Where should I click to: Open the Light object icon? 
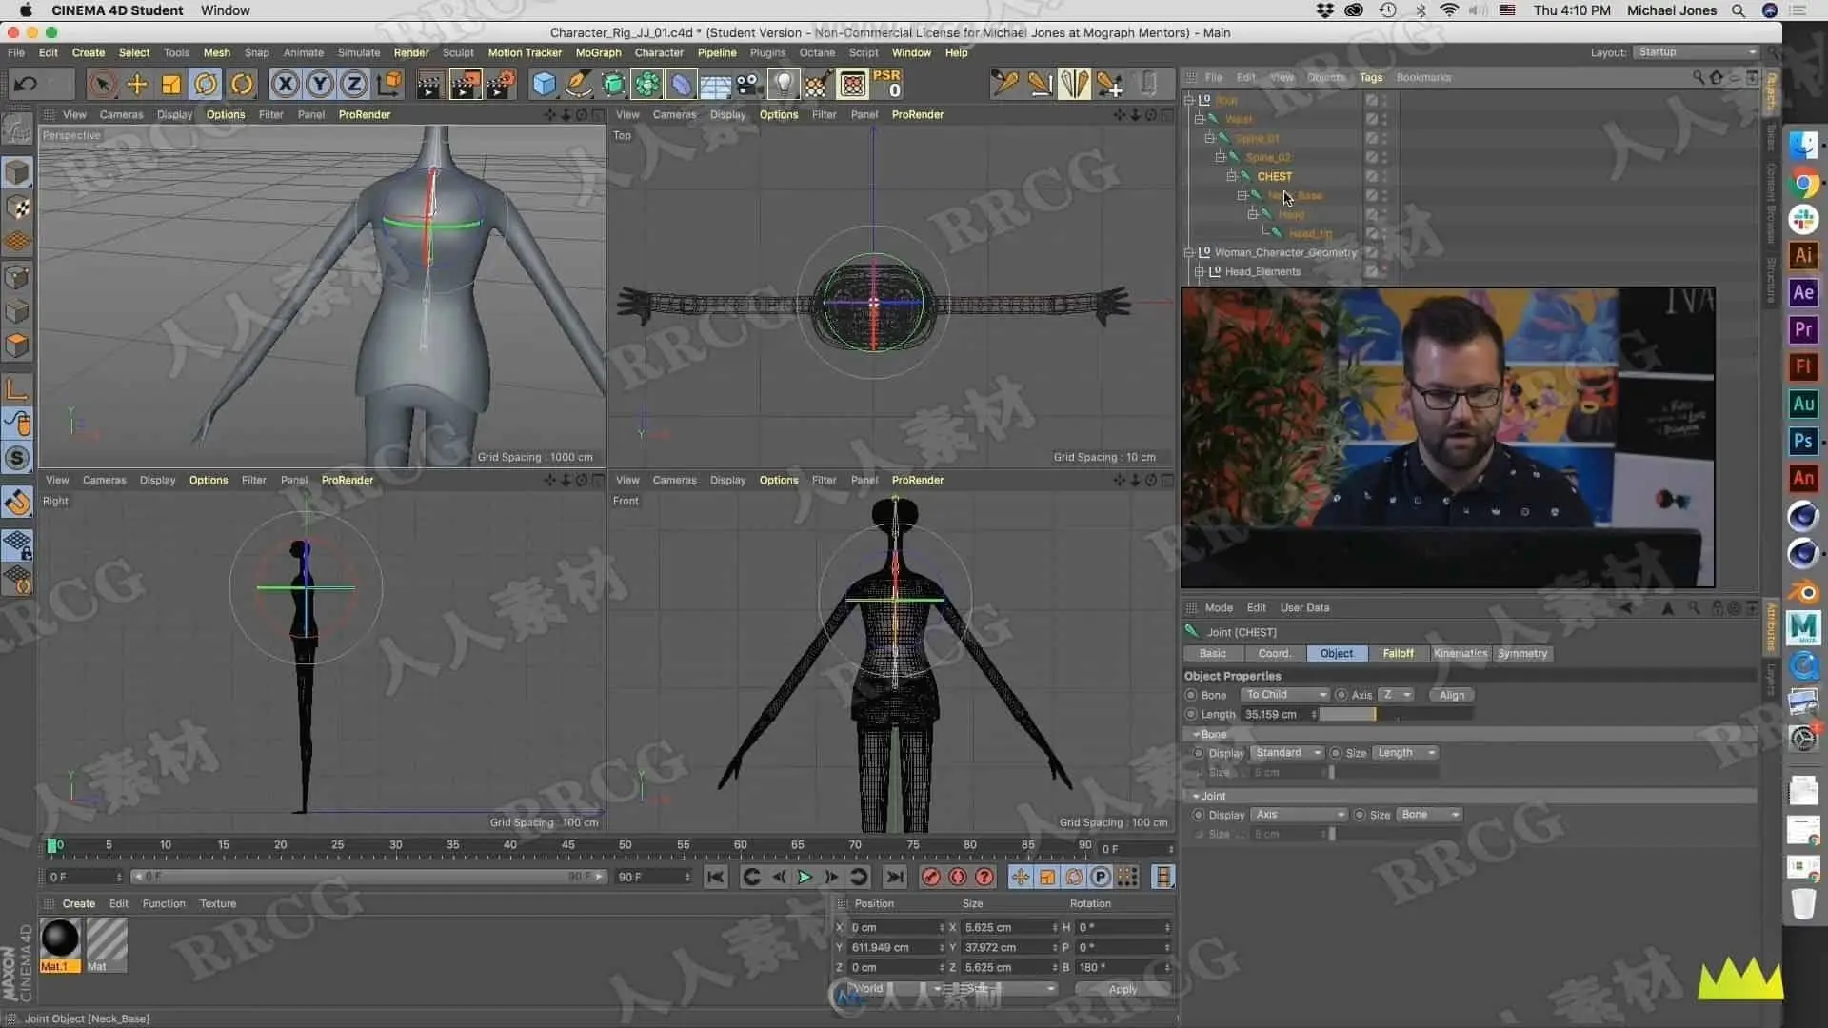point(783,85)
